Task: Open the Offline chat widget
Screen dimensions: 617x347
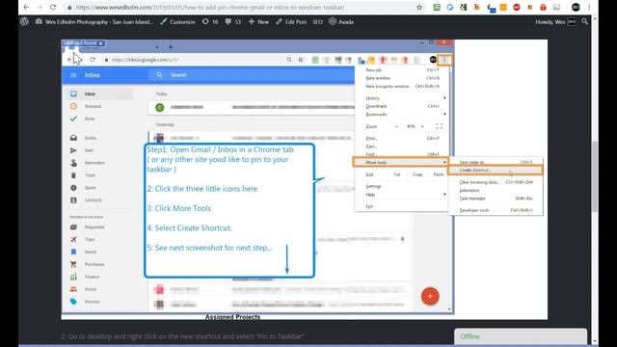Action: pyautogui.click(x=521, y=336)
